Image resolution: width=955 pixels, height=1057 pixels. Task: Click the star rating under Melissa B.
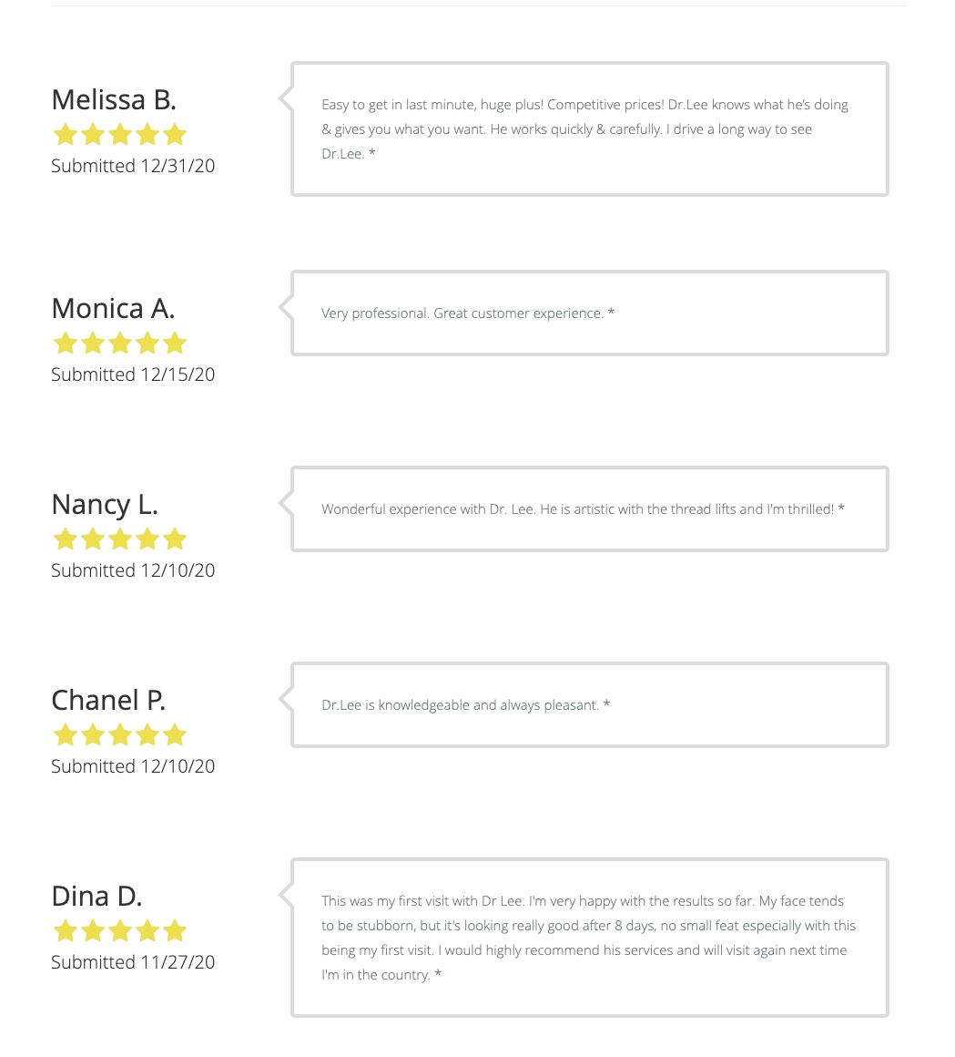[x=119, y=135]
